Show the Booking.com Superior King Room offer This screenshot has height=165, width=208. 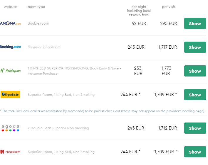(x=195, y=47)
